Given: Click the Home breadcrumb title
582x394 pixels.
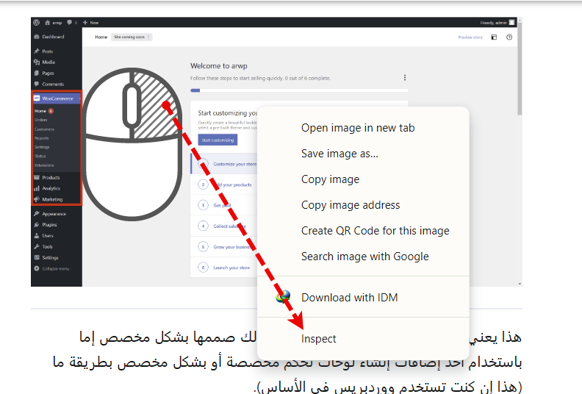Looking at the screenshot, I should [x=101, y=37].
